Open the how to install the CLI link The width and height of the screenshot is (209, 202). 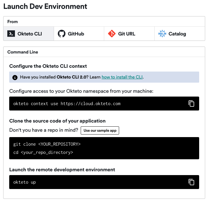click(122, 77)
